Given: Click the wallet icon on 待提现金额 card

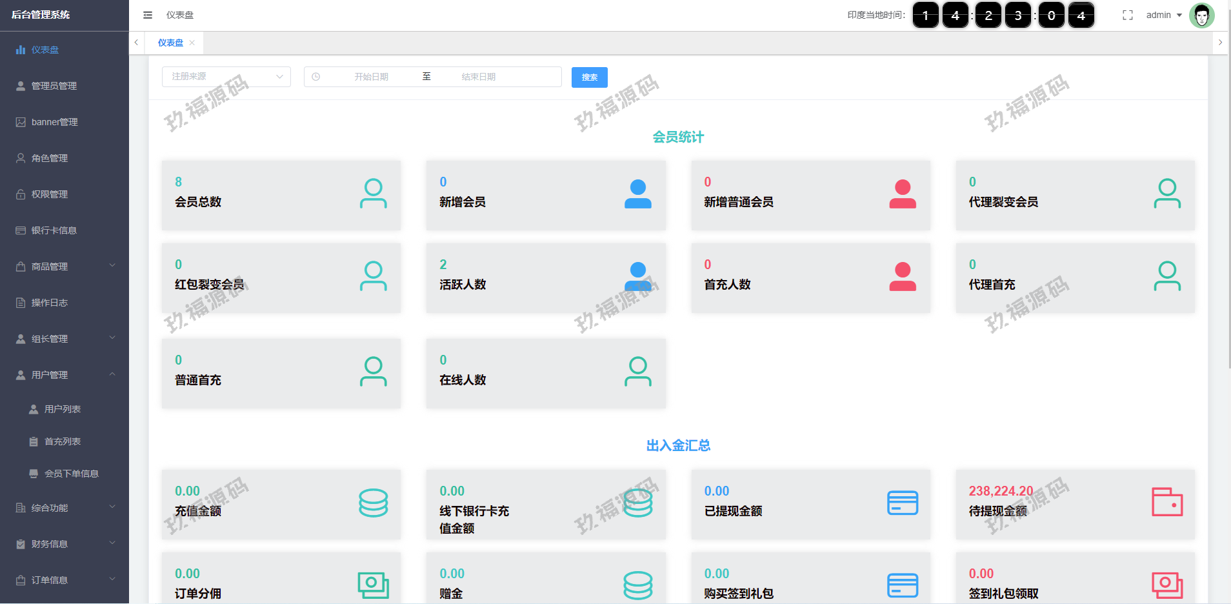Looking at the screenshot, I should point(1166,502).
